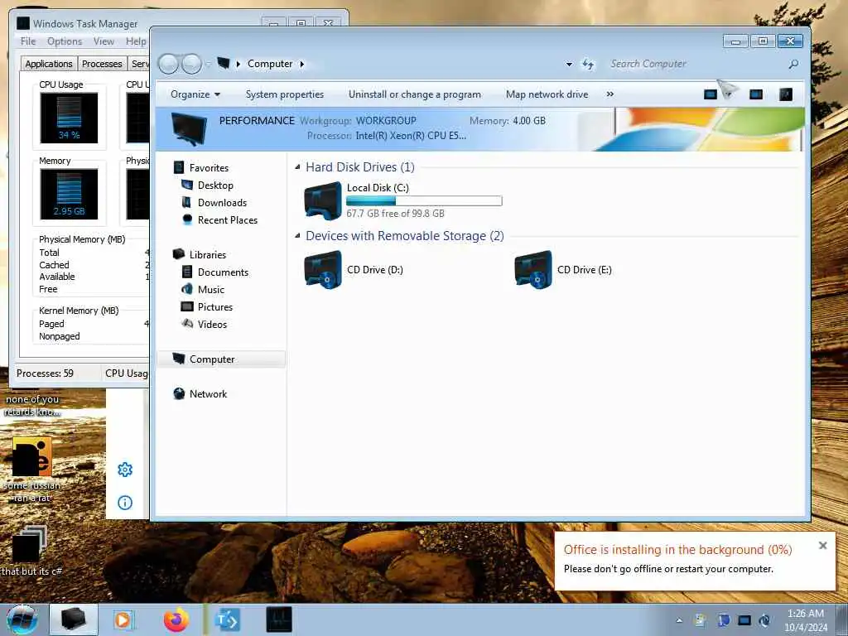Screen dimensions: 848x636
Task: Select 'that but its c#' desktop icon
Action: pos(31,551)
